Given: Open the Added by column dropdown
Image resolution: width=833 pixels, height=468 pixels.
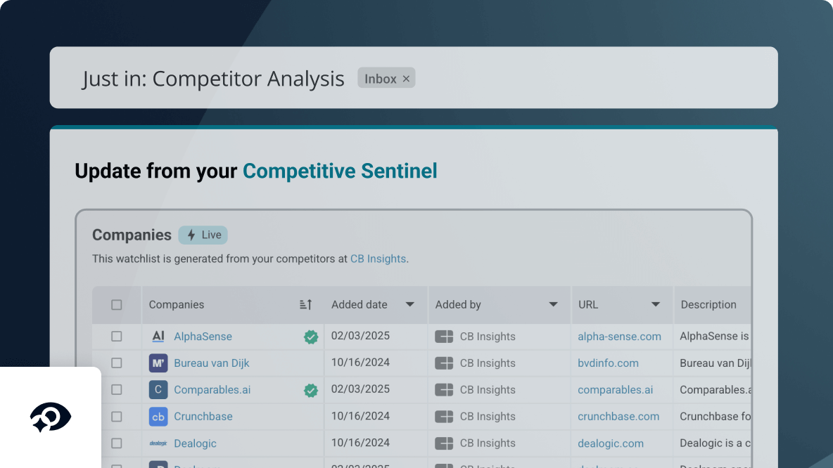Looking at the screenshot, I should pos(553,304).
